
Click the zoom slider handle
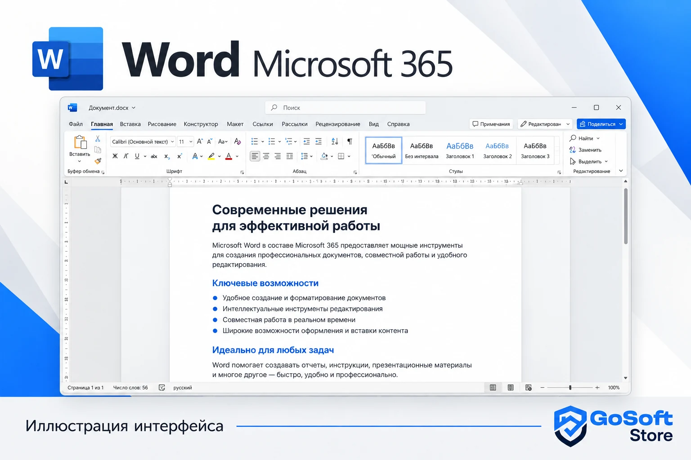point(570,388)
